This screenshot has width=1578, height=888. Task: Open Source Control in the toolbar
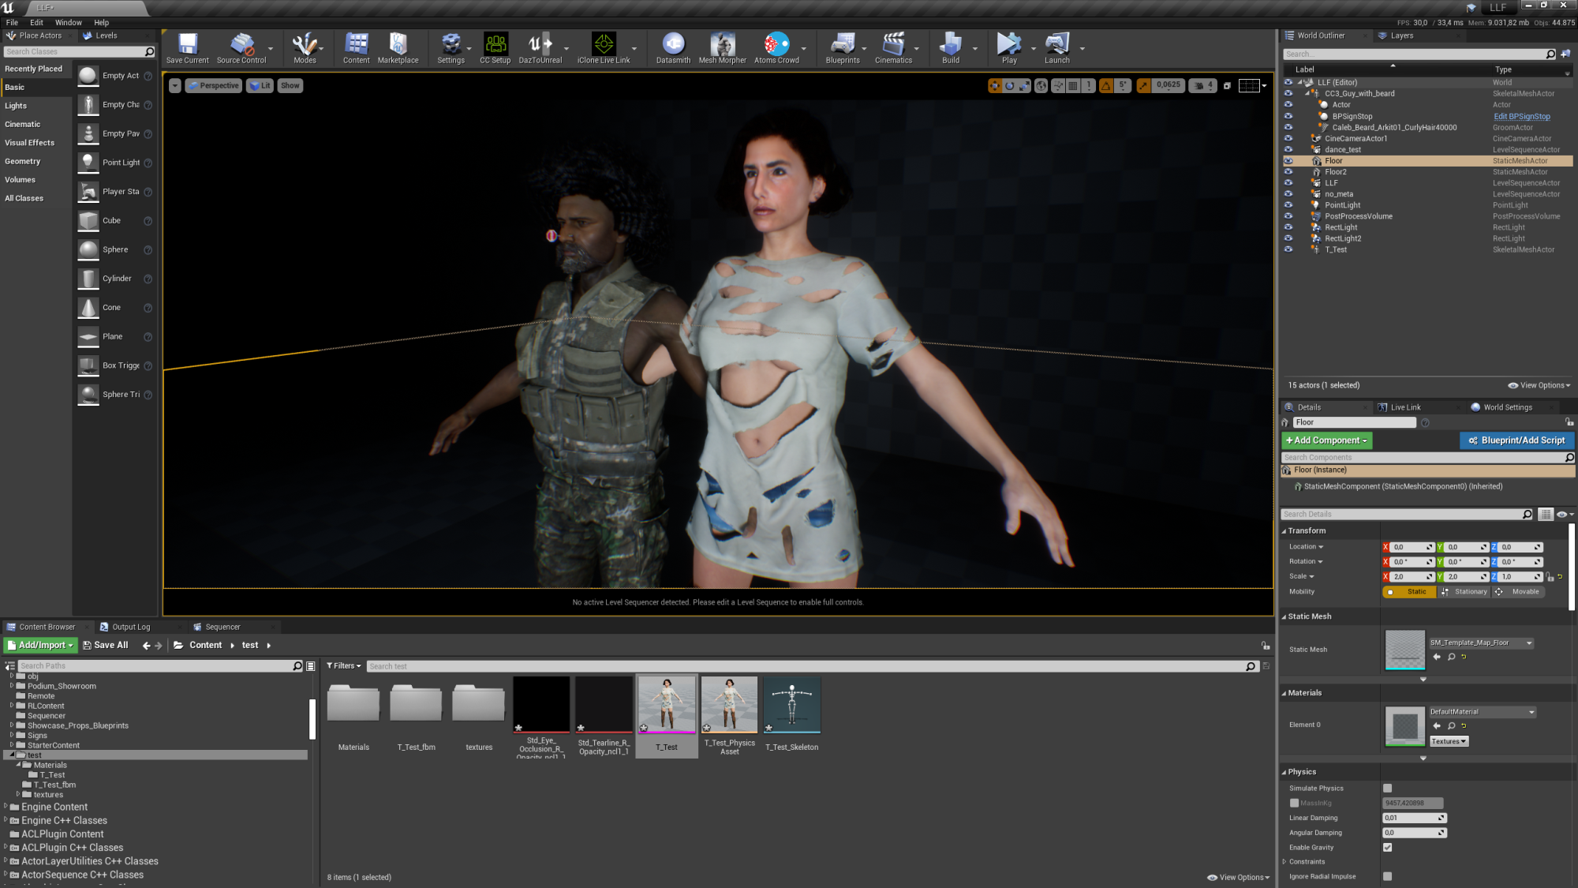[241, 48]
